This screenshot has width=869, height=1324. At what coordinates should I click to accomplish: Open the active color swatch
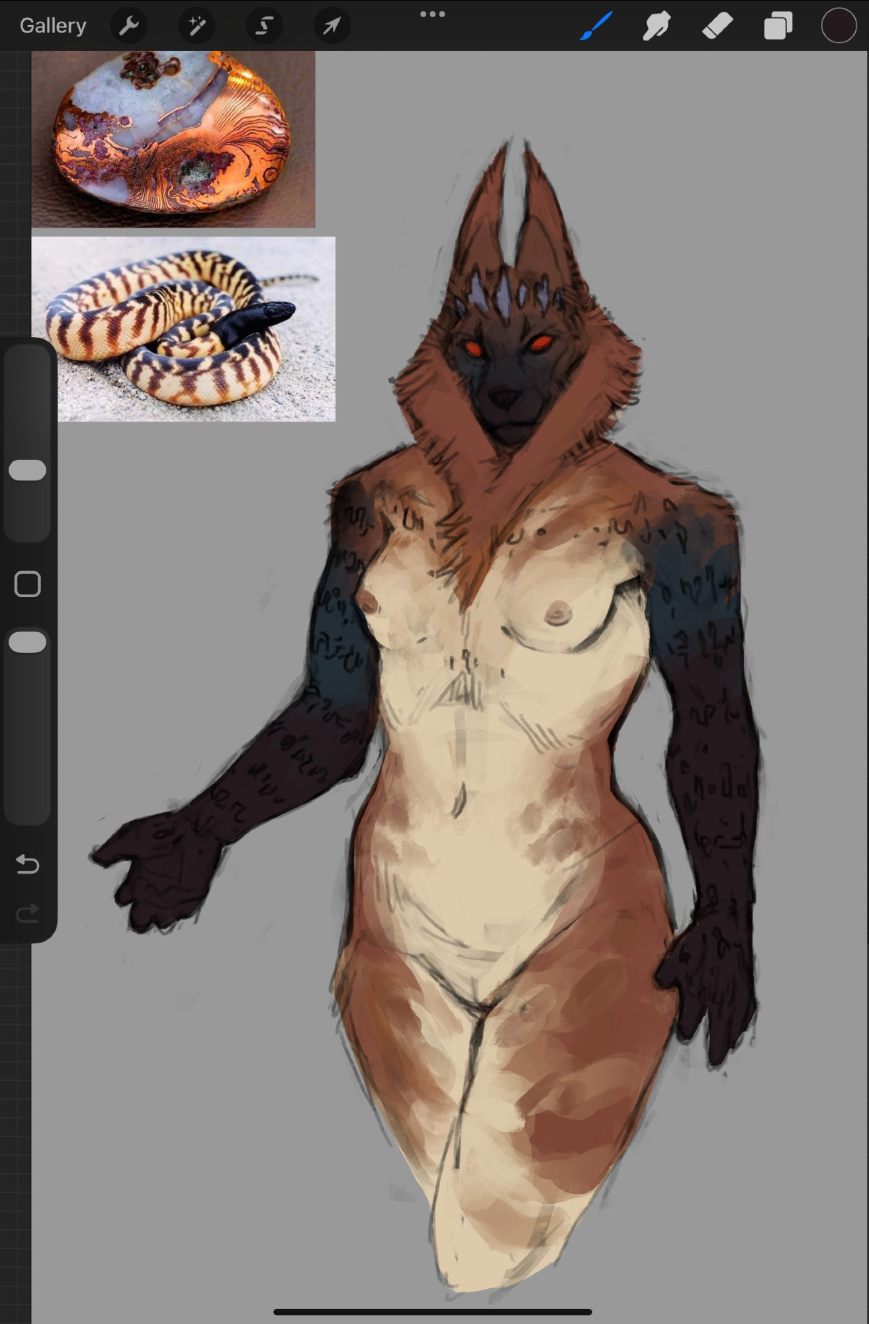(839, 26)
